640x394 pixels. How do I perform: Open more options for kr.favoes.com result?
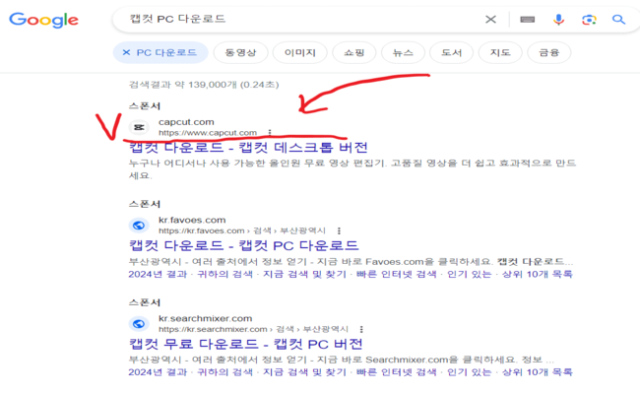point(339,230)
